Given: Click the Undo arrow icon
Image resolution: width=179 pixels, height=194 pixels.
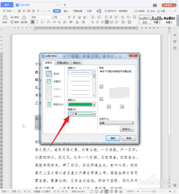Looking at the screenshot, I should pos(38,11).
